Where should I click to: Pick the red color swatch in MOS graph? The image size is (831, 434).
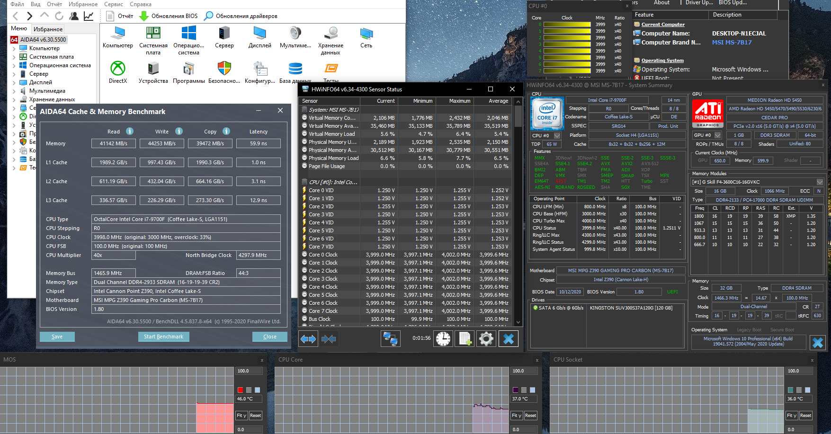pyautogui.click(x=241, y=390)
